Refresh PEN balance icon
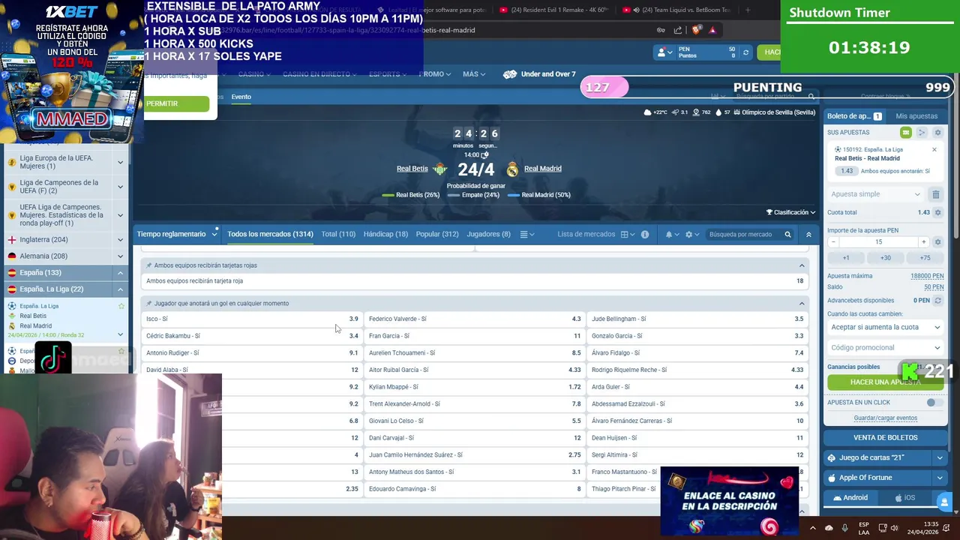Image resolution: width=960 pixels, height=540 pixels. coord(745,52)
